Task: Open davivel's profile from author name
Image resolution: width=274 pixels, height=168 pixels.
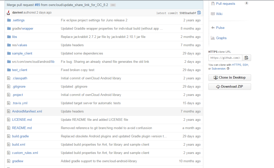Action: pyautogui.click(x=17, y=13)
